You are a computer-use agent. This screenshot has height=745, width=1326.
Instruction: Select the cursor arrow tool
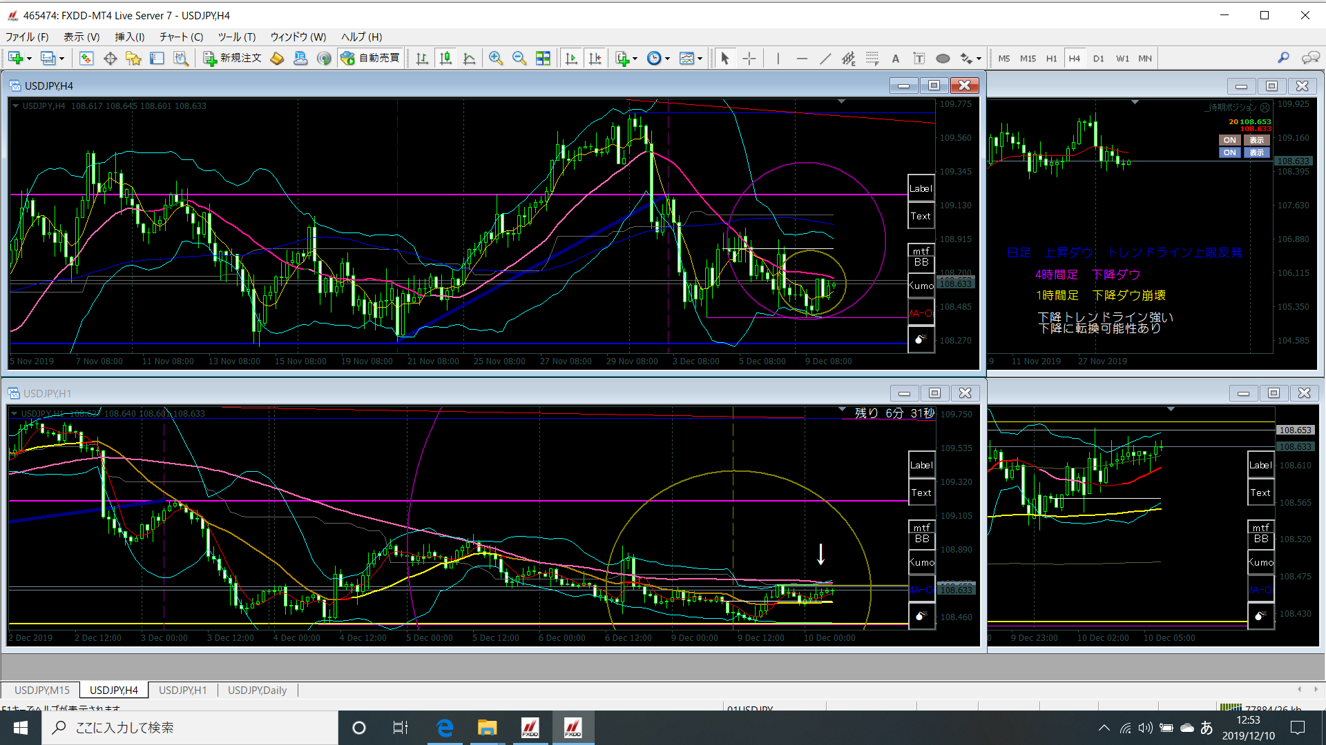pyautogui.click(x=725, y=59)
